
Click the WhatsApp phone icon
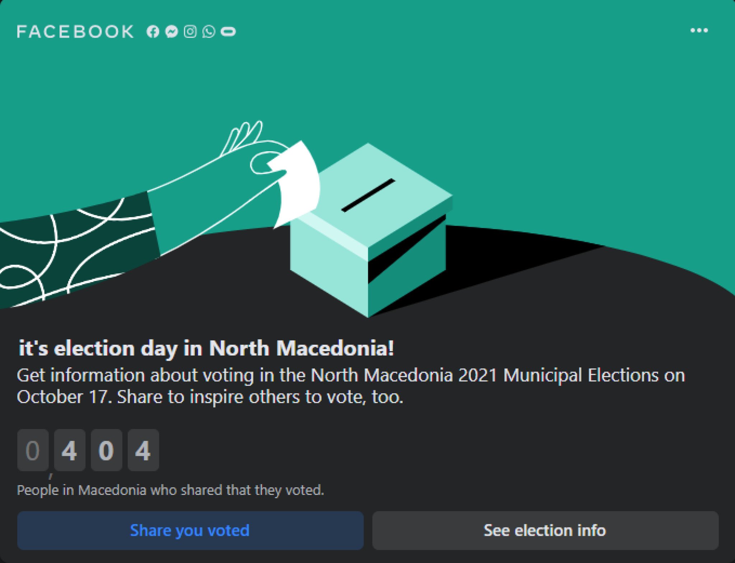[x=209, y=32]
